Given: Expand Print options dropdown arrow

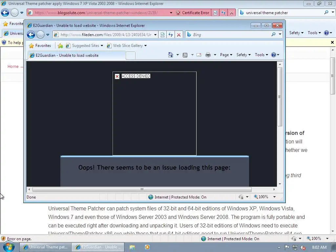Looking at the screenshot, I should (x=215, y=55).
